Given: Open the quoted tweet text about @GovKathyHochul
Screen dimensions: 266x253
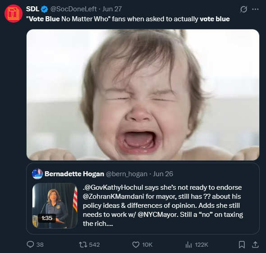Looking at the screenshot, I should pyautogui.click(x=163, y=206).
